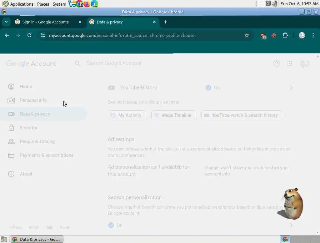Select the Data & privacy browser tab
The height and width of the screenshot is (243, 320).
(123, 22)
